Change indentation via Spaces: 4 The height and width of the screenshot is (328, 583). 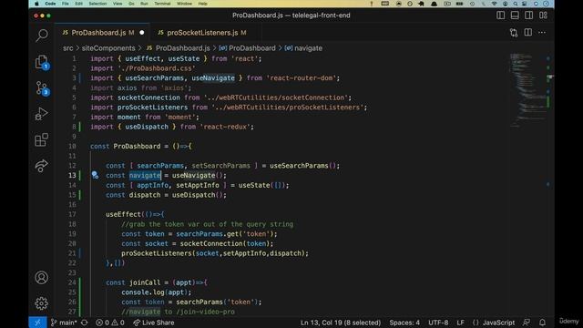(x=404, y=323)
